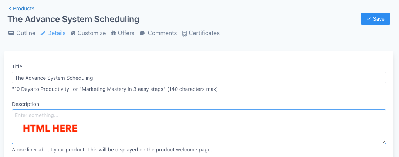The width and height of the screenshot is (399, 157).
Task: Go back via the Products breadcrumb link
Action: click(x=23, y=8)
